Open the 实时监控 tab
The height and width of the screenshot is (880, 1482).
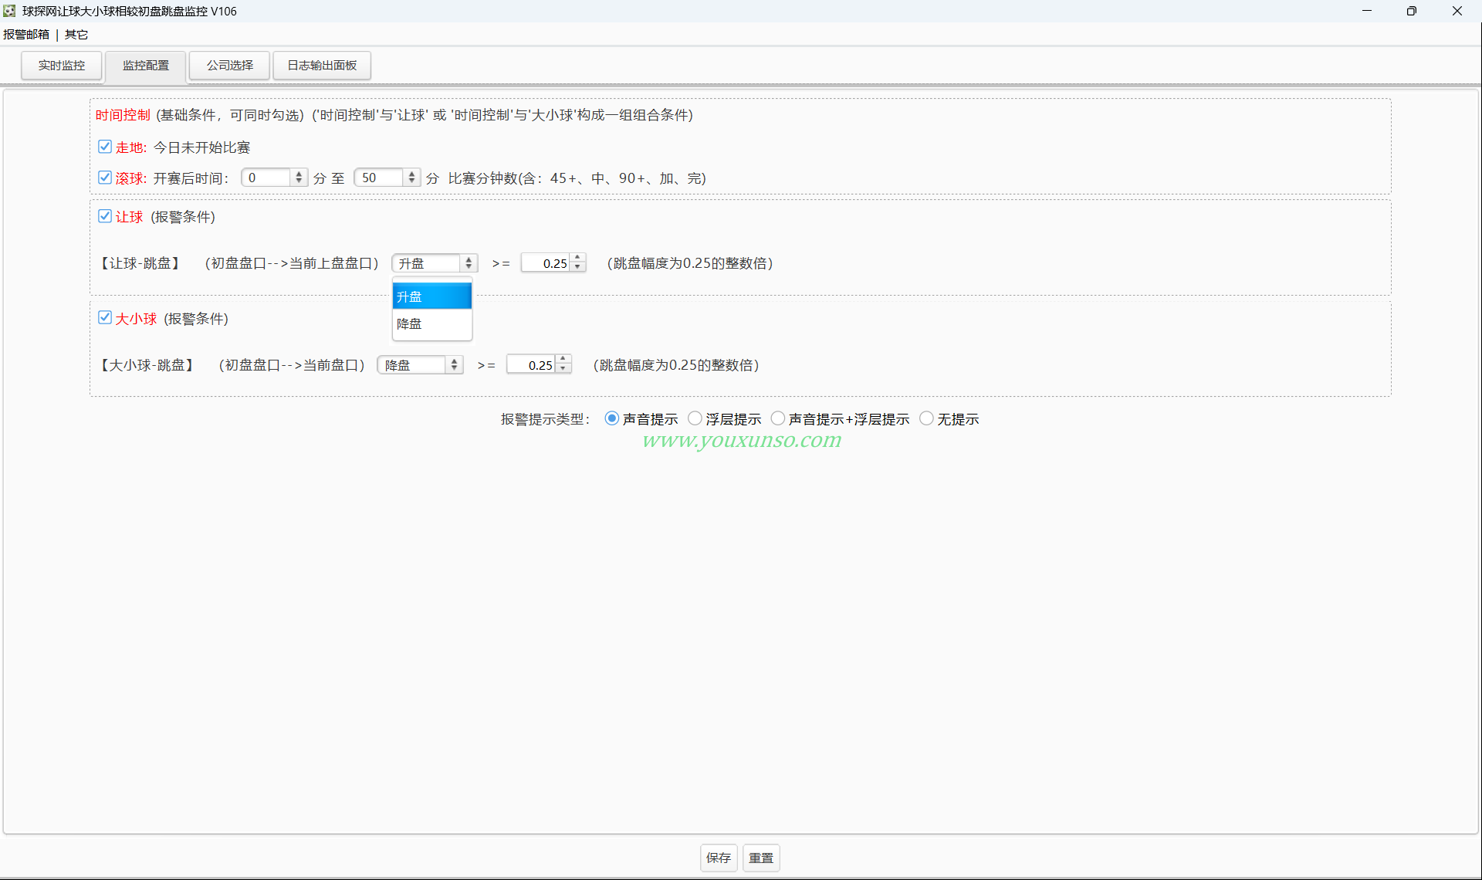pos(62,66)
